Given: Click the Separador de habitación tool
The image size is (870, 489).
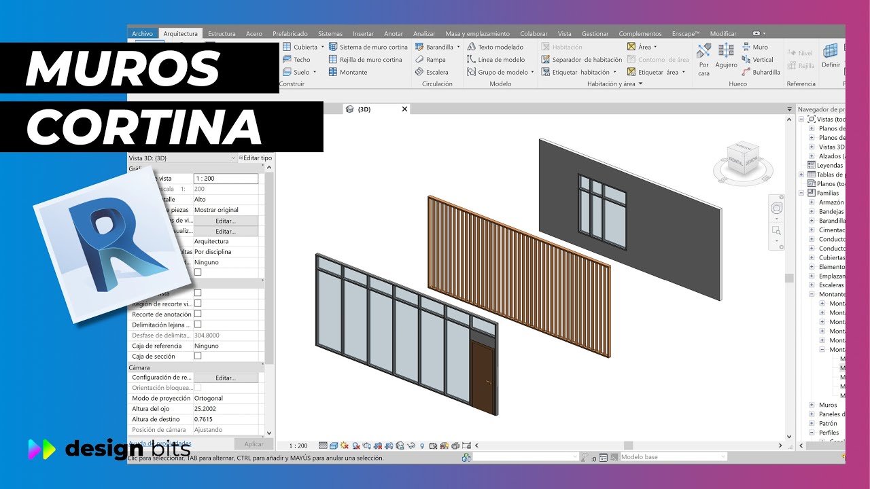Looking at the screenshot, I should coord(582,60).
